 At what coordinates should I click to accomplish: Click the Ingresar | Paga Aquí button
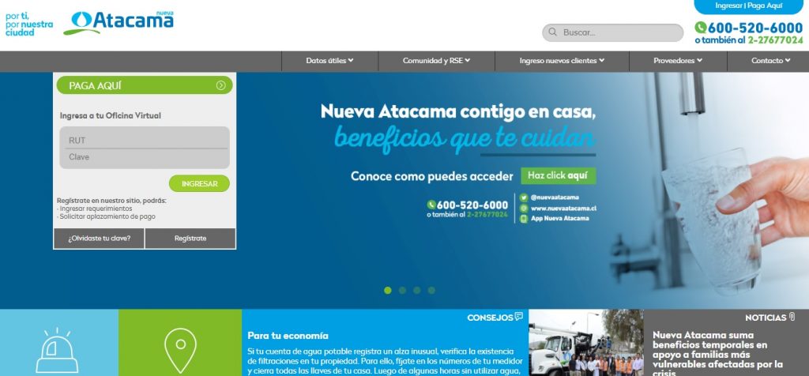click(749, 6)
